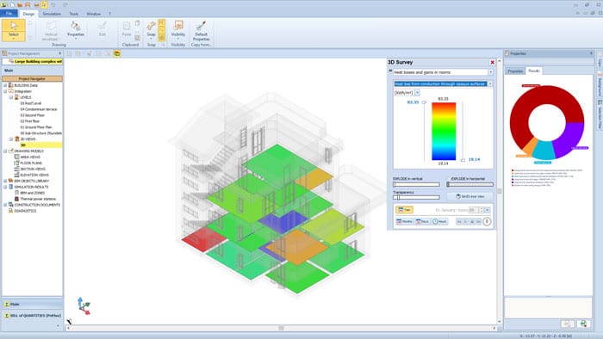
Task: Open the BILL of QUANTITIES panel
Action: click(33, 316)
